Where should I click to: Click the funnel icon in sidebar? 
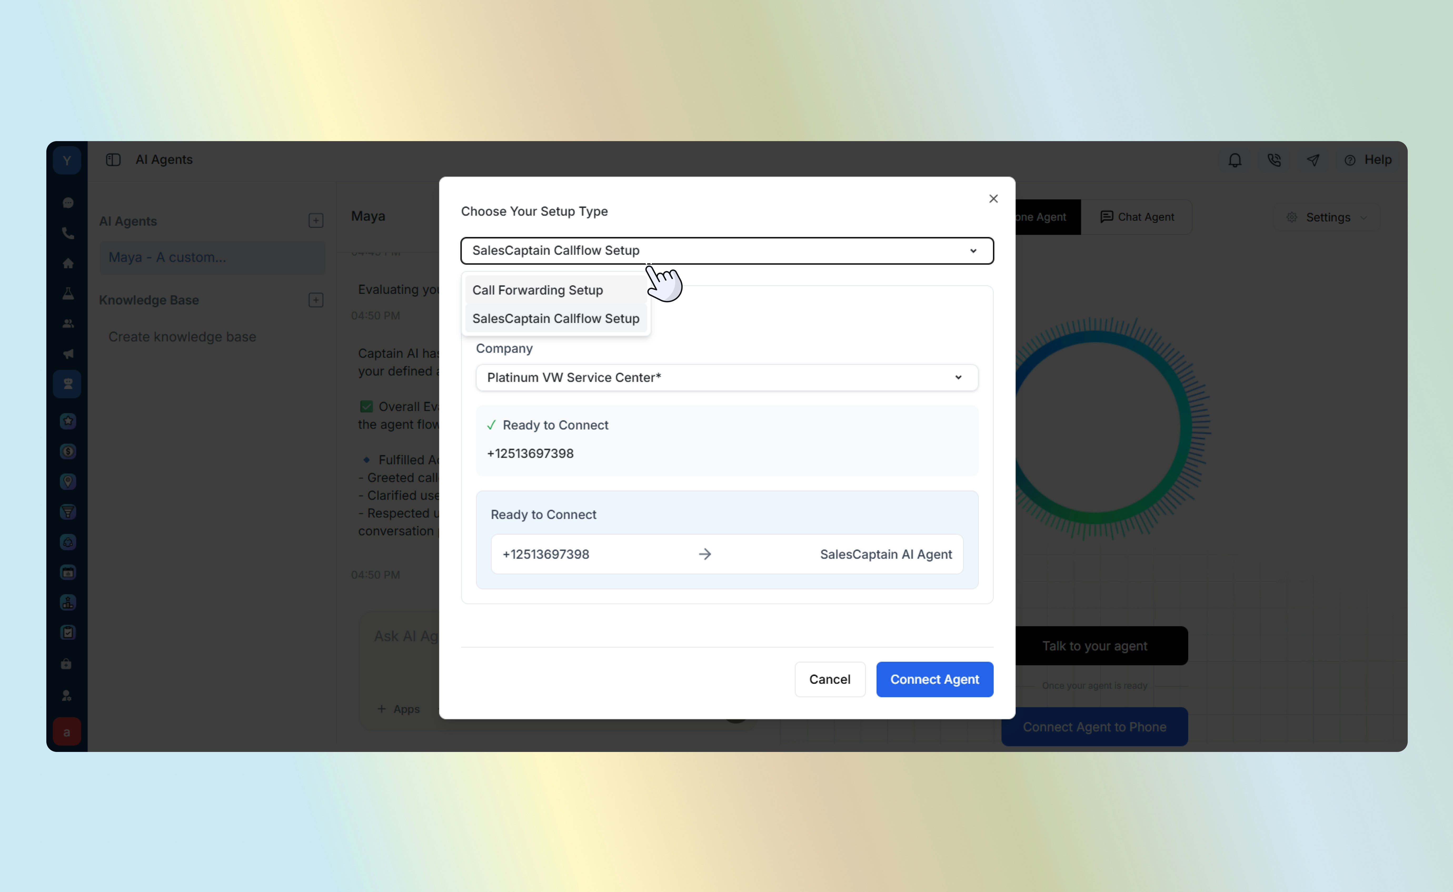tap(68, 512)
